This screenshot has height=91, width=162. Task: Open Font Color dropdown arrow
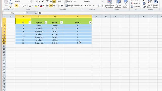coord(43,6)
